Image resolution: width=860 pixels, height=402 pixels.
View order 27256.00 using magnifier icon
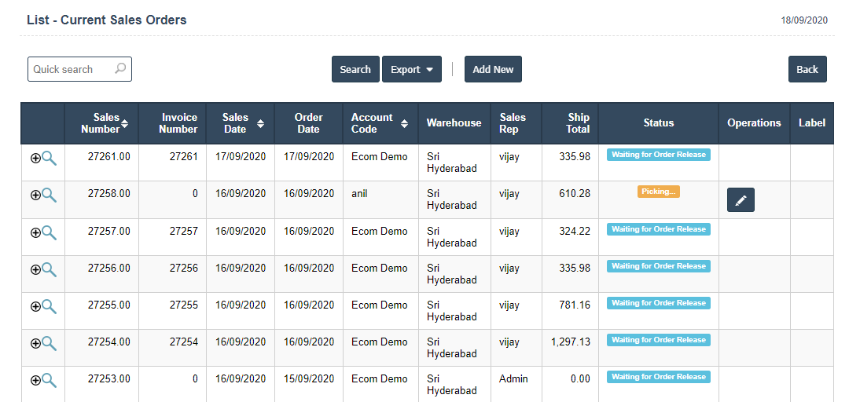coord(50,269)
